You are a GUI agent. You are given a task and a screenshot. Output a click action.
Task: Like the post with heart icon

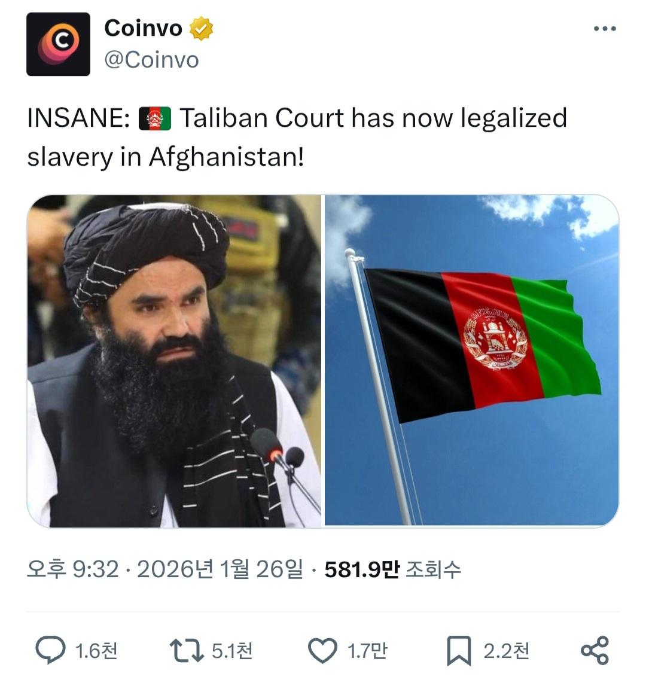(322, 650)
